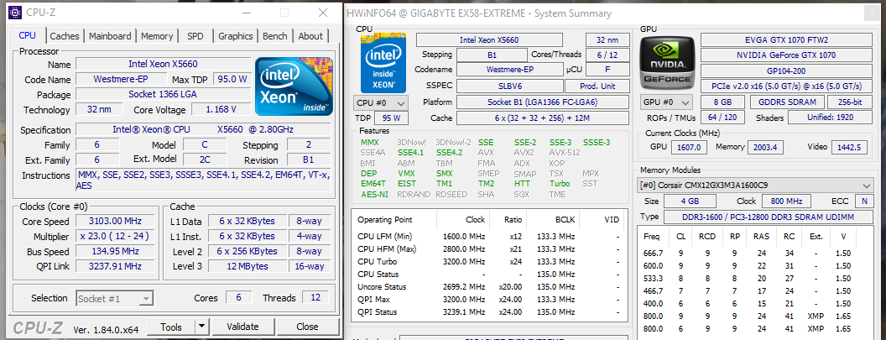
Task: Click the L1 Data value 6 x 32 KBytes
Action: coord(248,221)
